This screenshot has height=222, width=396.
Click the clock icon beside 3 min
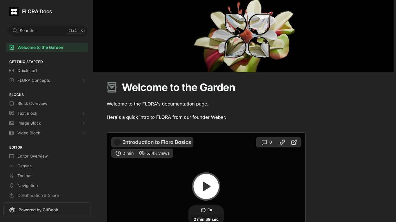point(118,153)
